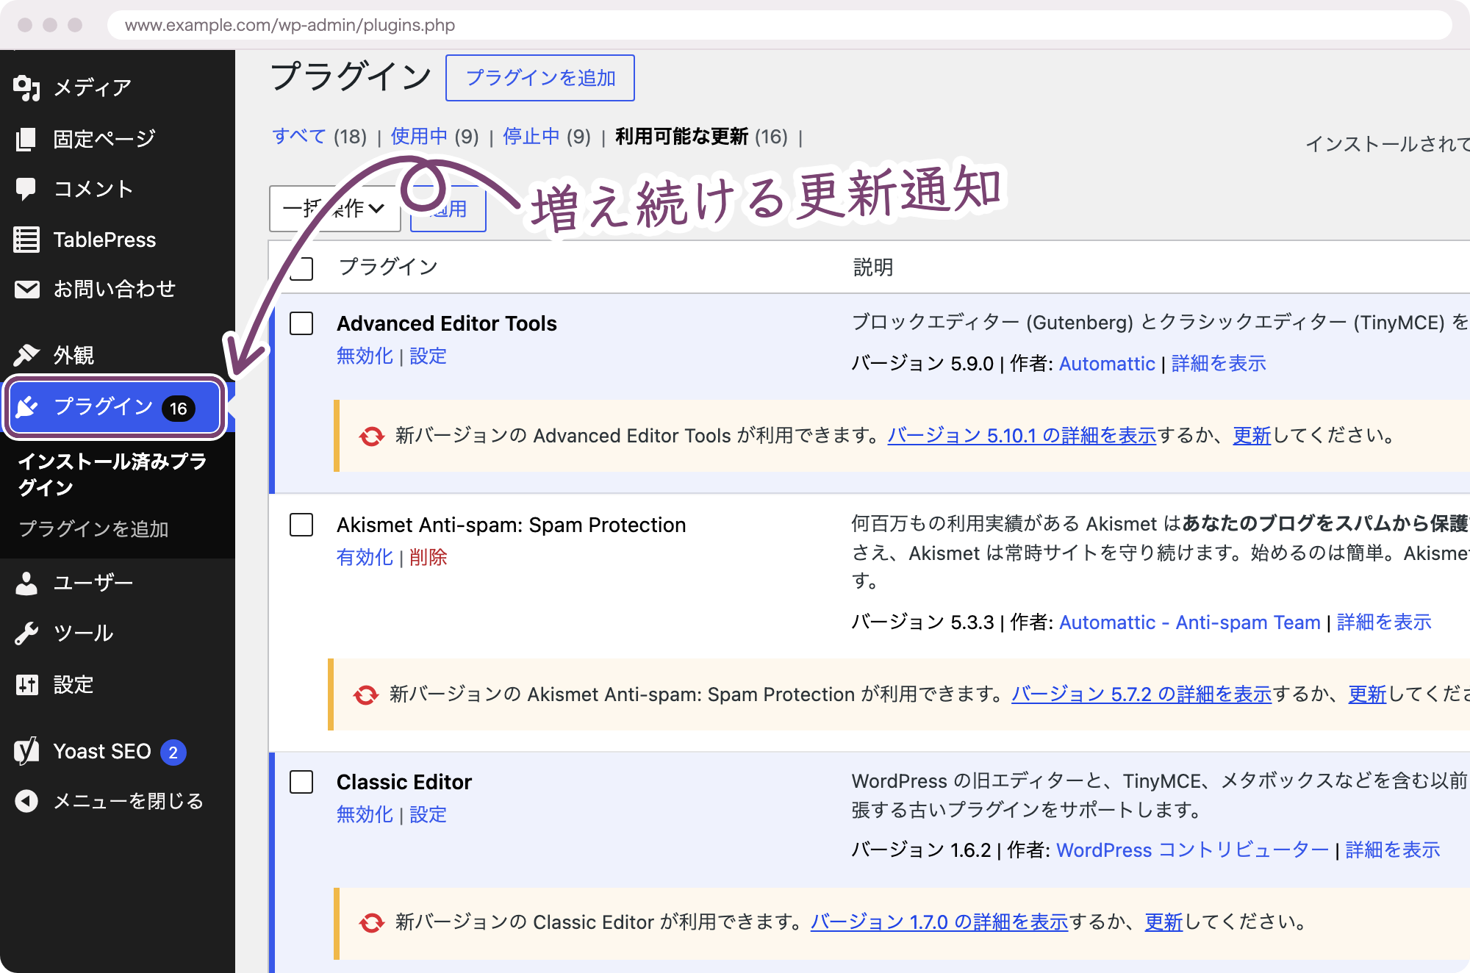The height and width of the screenshot is (973, 1470).
Task: Click the plugin update count badge 16
Action: click(x=179, y=409)
